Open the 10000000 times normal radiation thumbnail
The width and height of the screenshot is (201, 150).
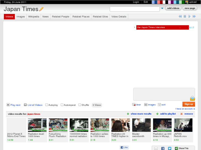tap(79, 125)
